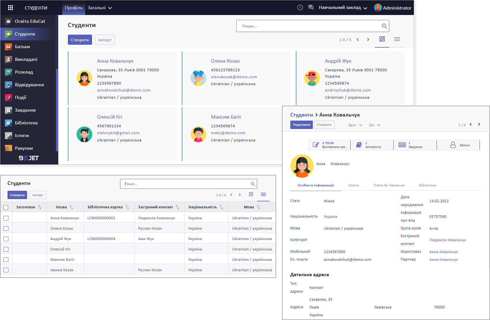Open the Особиста Інформація tab
Viewport: 490px width, 320px height.
point(316,185)
